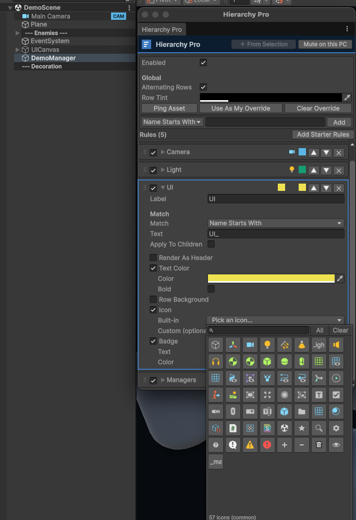Screen dimensions: 356x520
Task: Pick the green sphere collider icon
Action: pos(285,361)
